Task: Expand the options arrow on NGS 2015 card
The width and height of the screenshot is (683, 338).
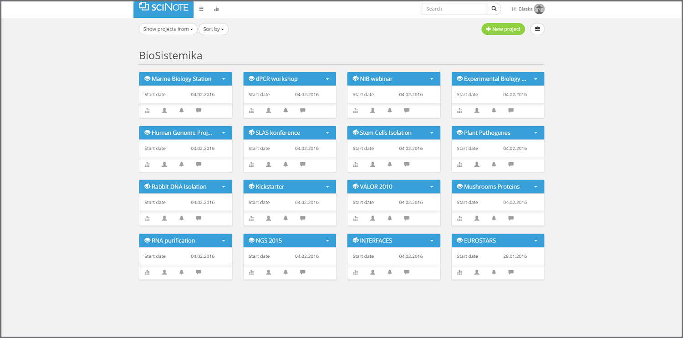Action: pyautogui.click(x=327, y=241)
